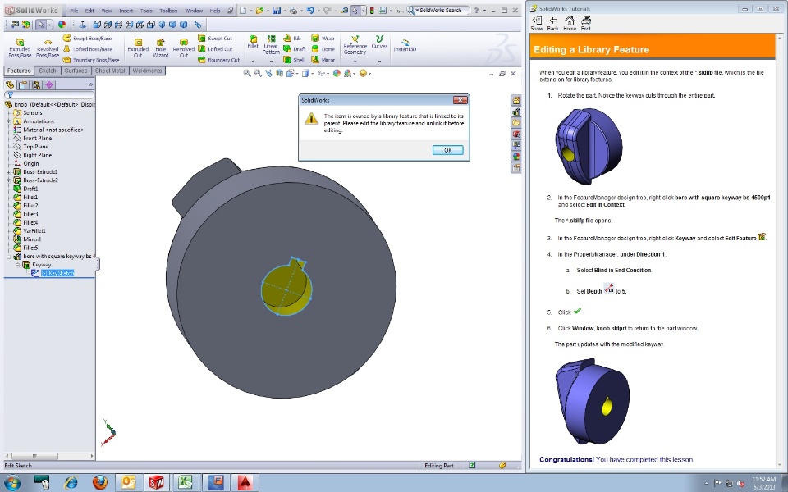Select the Rib tool
The width and height of the screenshot is (788, 492).
point(292,39)
